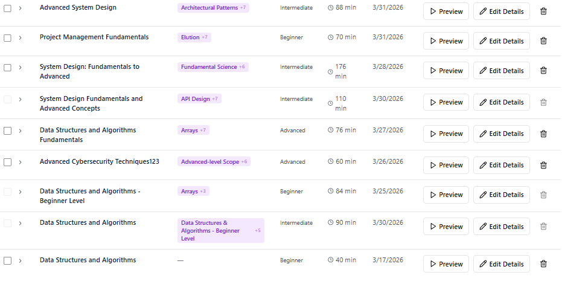The width and height of the screenshot is (562, 281).
Task: Click trash icon for Advanced Cybersecurity Techniques123
Action: (x=543, y=165)
